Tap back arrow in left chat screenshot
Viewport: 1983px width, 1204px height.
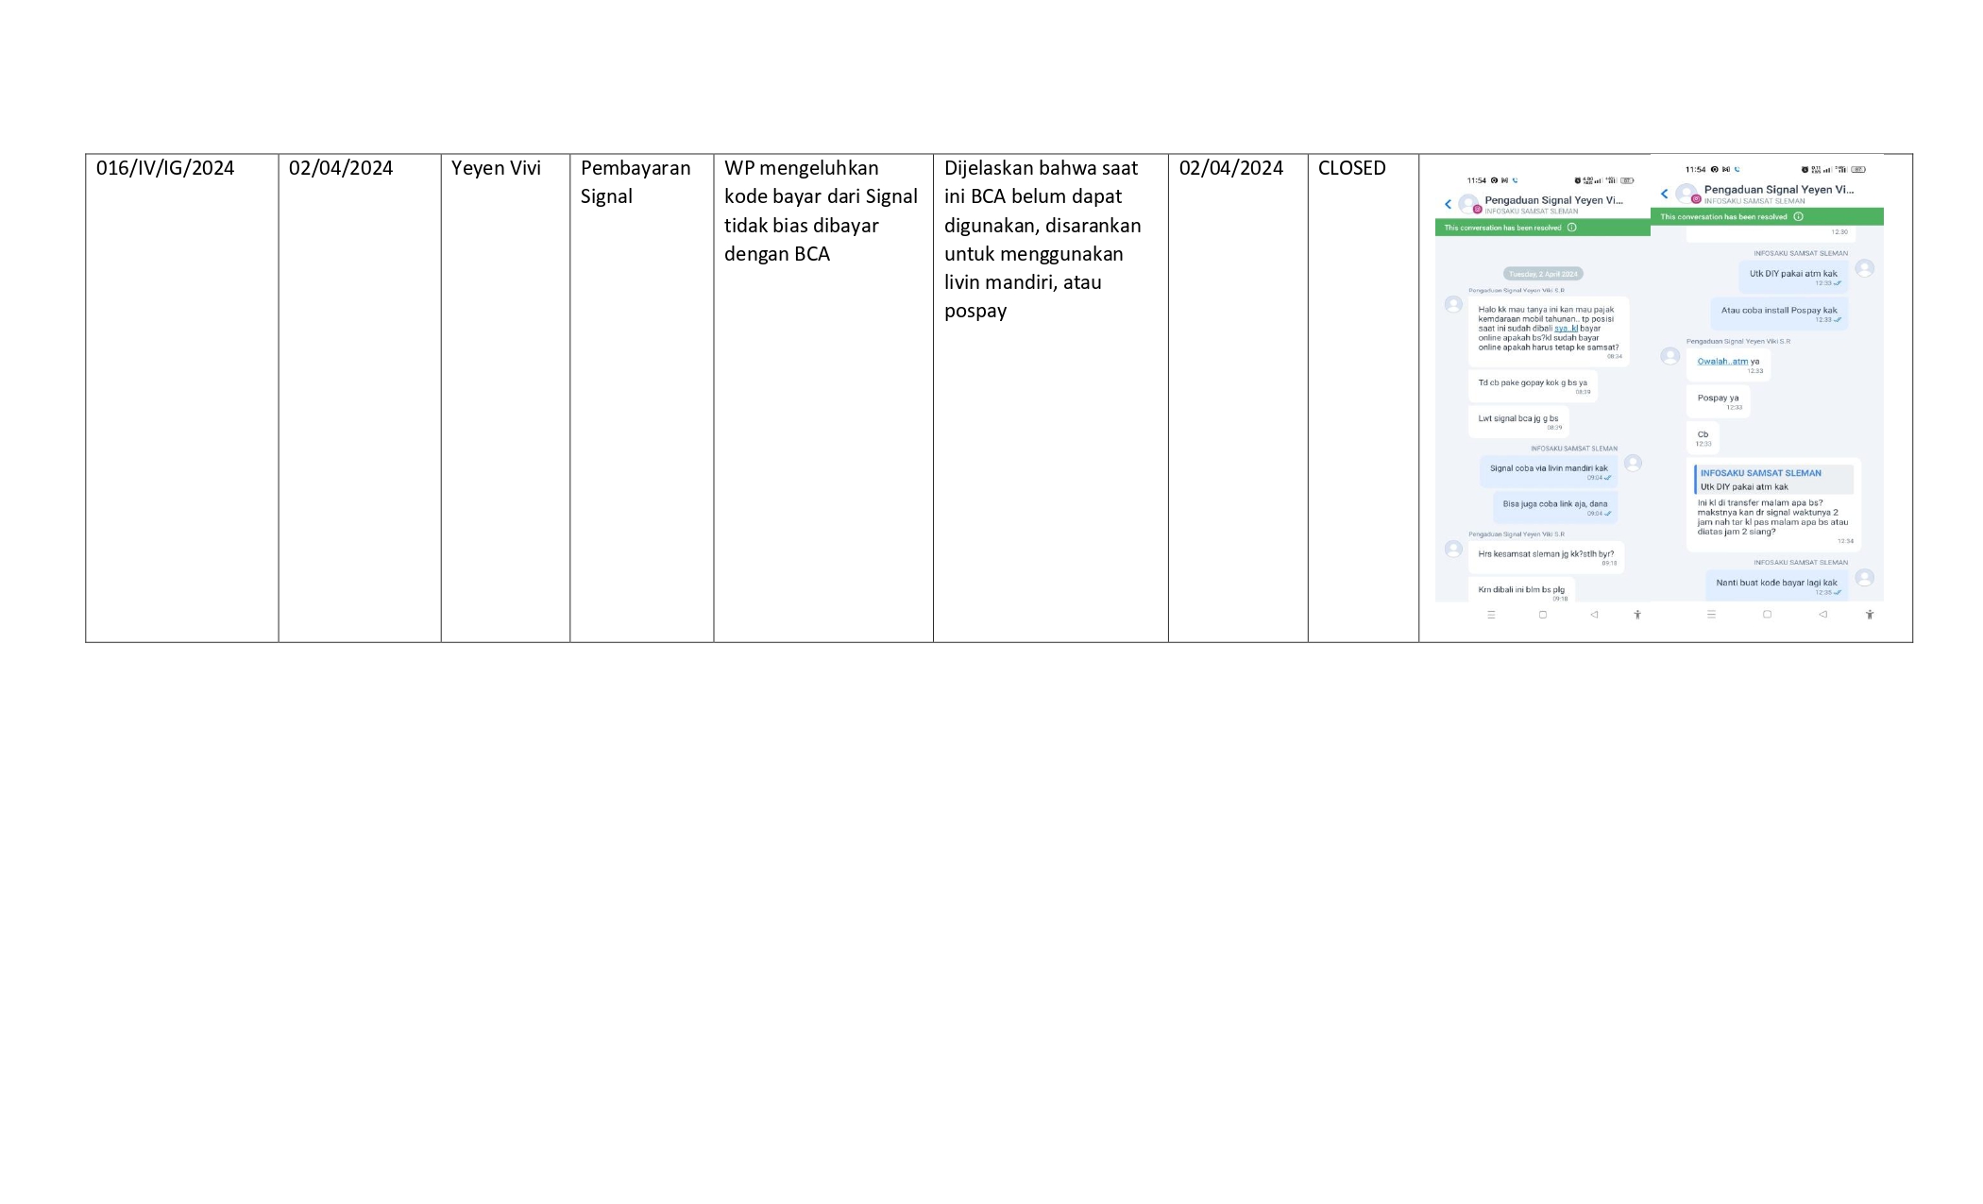click(1448, 204)
